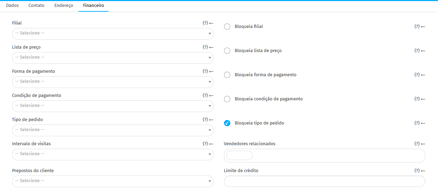Open Condição de pagamento dropdown
Screen dimensions: 438x189
click(x=113, y=106)
